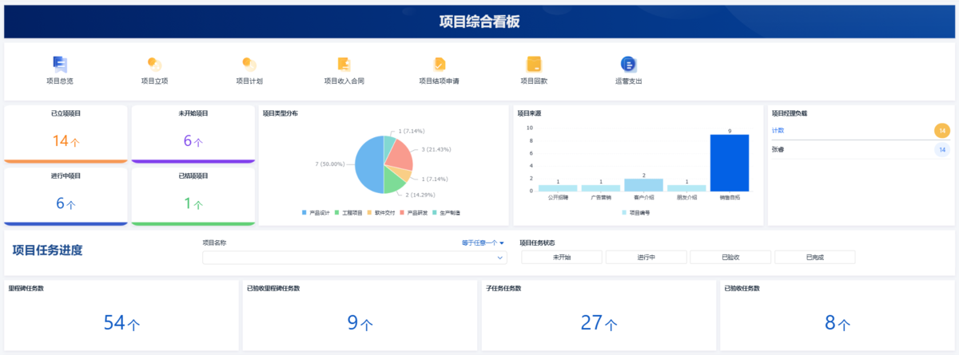
Task: Open the 运营支出 icon
Action: (x=628, y=64)
